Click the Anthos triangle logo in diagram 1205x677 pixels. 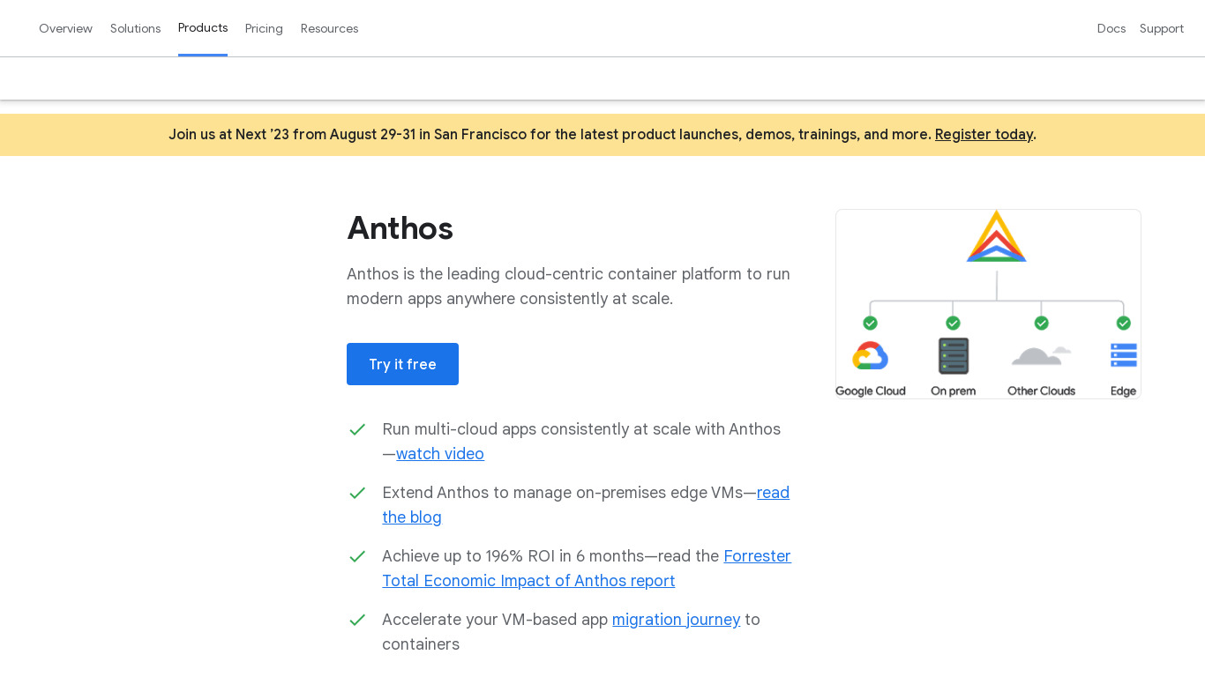996,235
